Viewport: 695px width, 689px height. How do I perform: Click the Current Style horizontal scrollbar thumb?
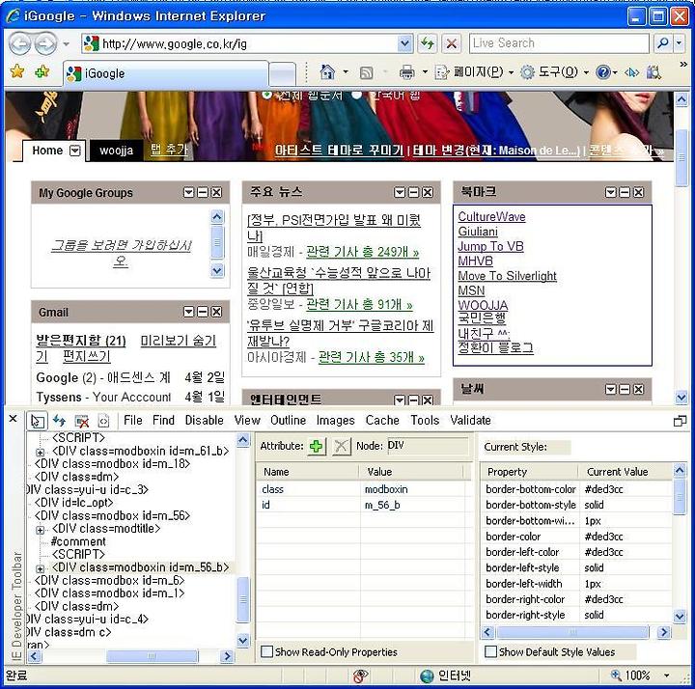[572, 632]
